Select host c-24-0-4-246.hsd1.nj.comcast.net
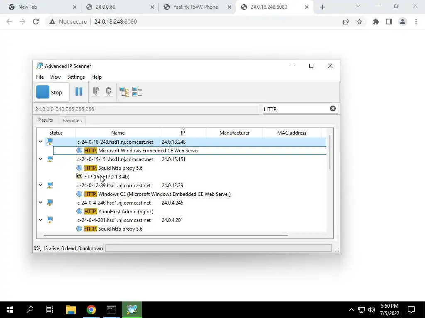This screenshot has width=425, height=318. coord(114,203)
